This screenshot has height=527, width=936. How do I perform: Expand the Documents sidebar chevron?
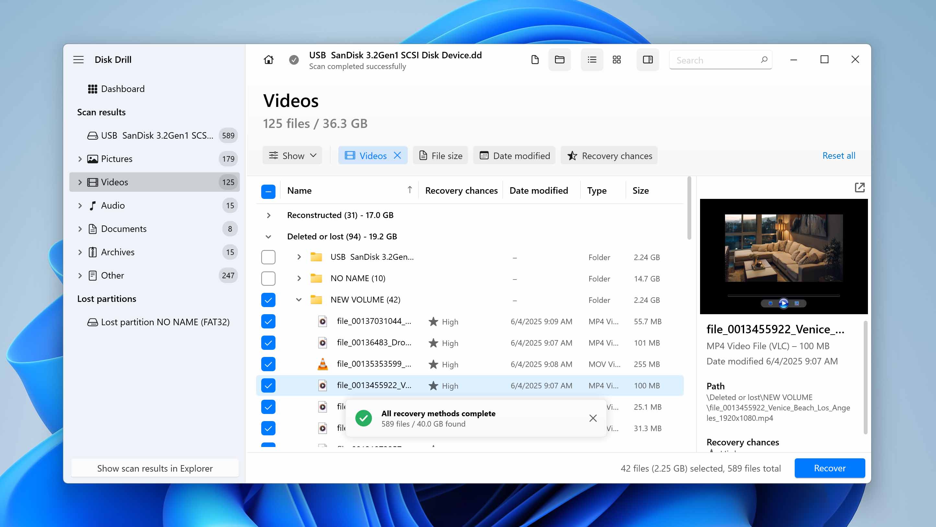click(x=80, y=228)
